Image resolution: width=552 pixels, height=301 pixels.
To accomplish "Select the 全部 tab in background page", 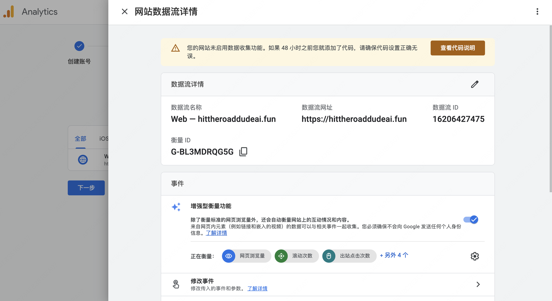I will tap(80, 139).
